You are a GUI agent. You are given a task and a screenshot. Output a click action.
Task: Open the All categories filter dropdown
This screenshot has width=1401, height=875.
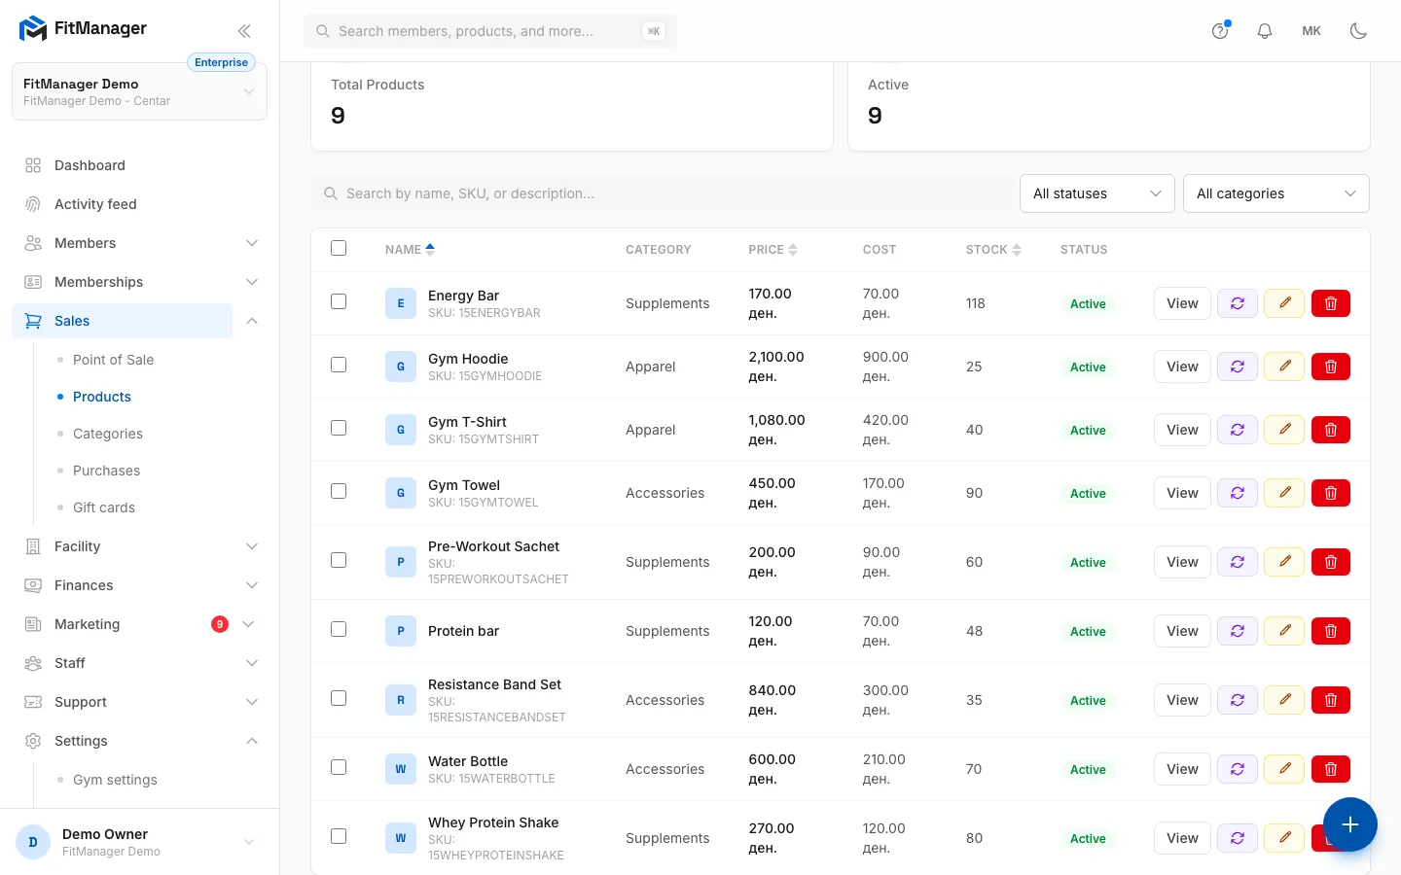1276,193
